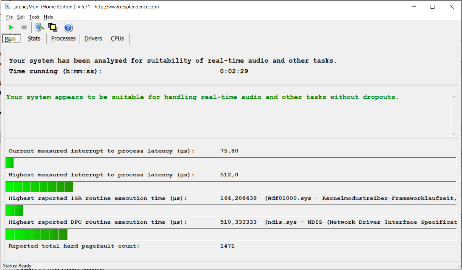Click the yellow overlapping windows toolbar icon
Viewport: 462px width, 270px height.
click(53, 28)
